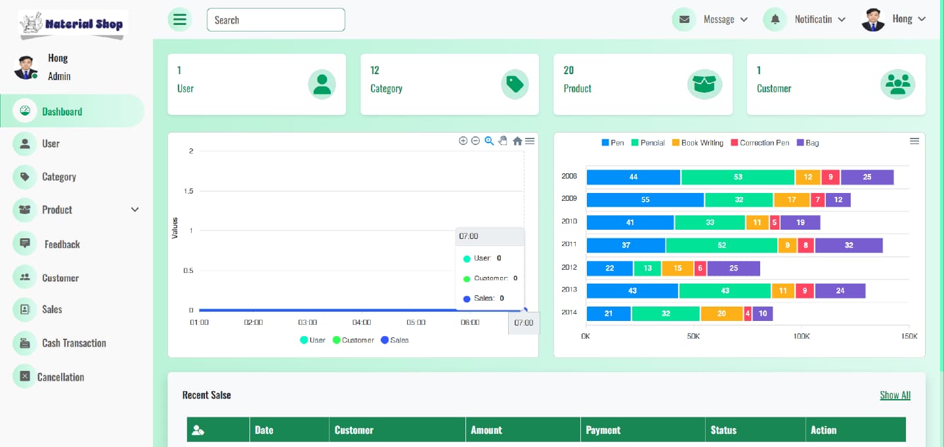
Task: Toggle the Sales series in line chart legend
Action: click(395, 340)
